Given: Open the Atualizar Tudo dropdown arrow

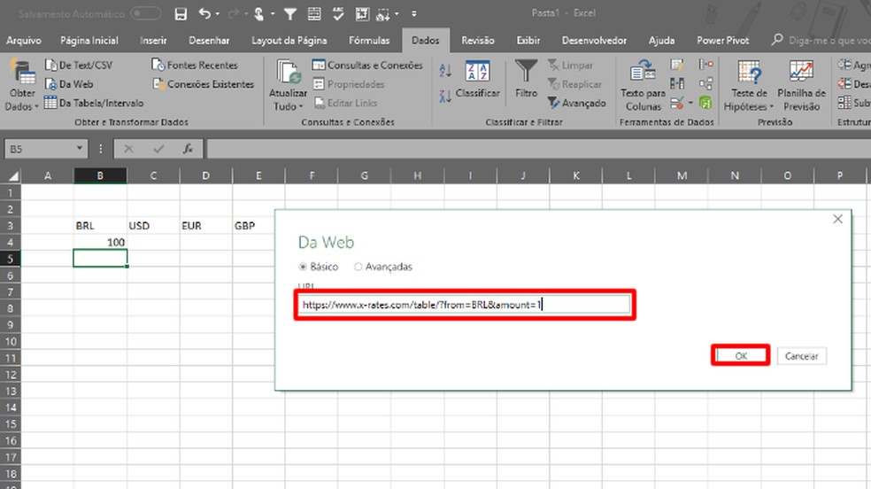Looking at the screenshot, I should [301, 106].
